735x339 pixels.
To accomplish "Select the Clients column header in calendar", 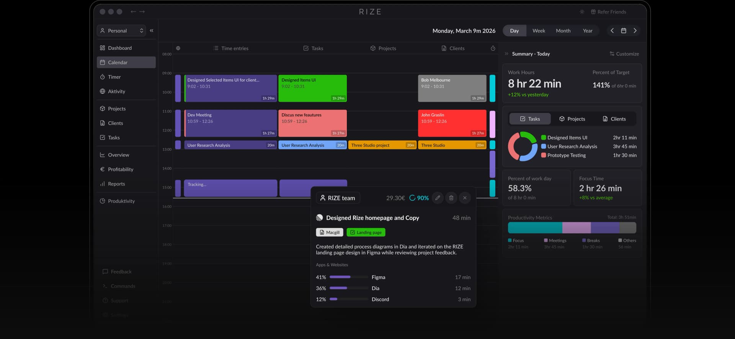I will [453, 48].
